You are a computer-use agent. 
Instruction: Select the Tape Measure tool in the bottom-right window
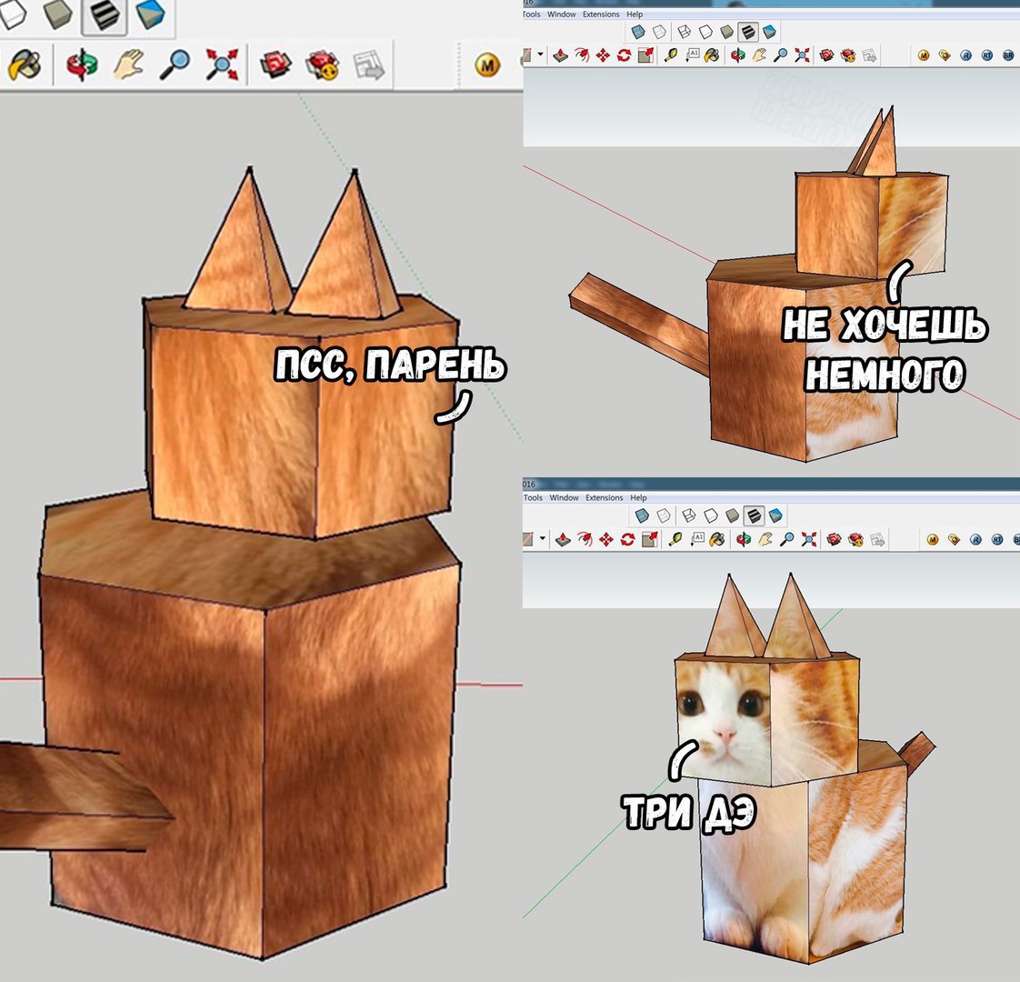(674, 539)
